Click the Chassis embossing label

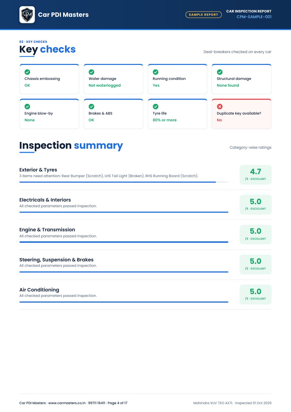42,79
